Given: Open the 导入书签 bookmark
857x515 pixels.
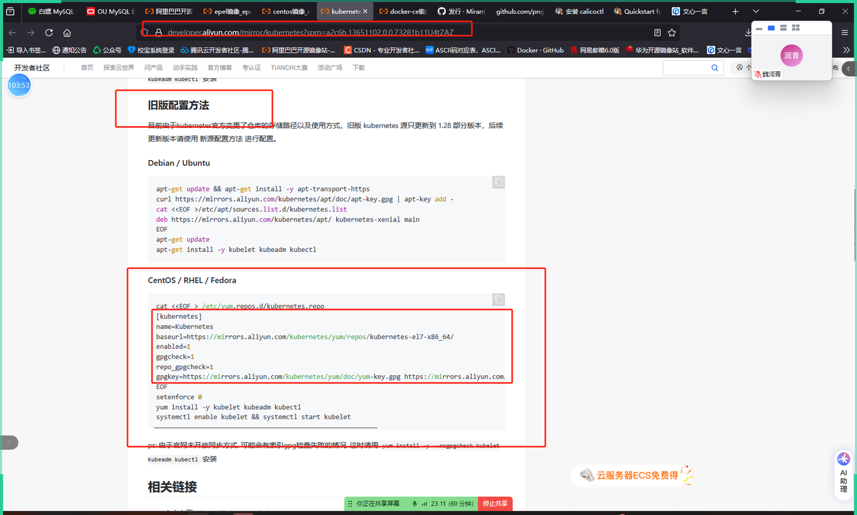Looking at the screenshot, I should (x=27, y=50).
